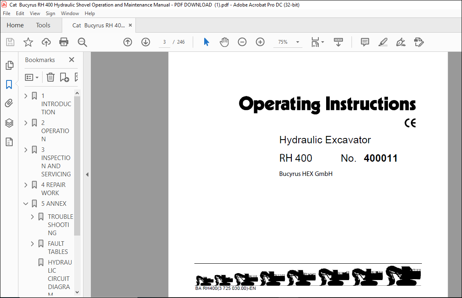Add a new bookmark

click(64, 77)
